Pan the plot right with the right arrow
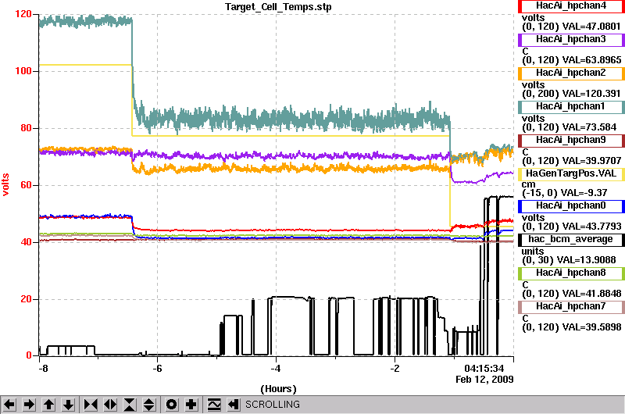This screenshot has width=625, height=414. [x=29, y=405]
